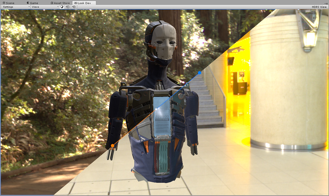Open the pane options menu icon
The image size is (329, 196).
coord(326,3)
